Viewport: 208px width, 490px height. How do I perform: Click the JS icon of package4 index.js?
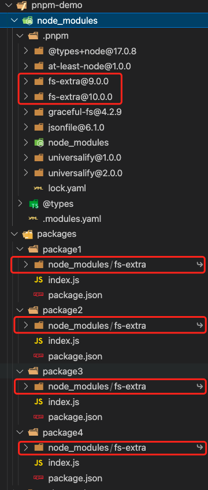38,462
